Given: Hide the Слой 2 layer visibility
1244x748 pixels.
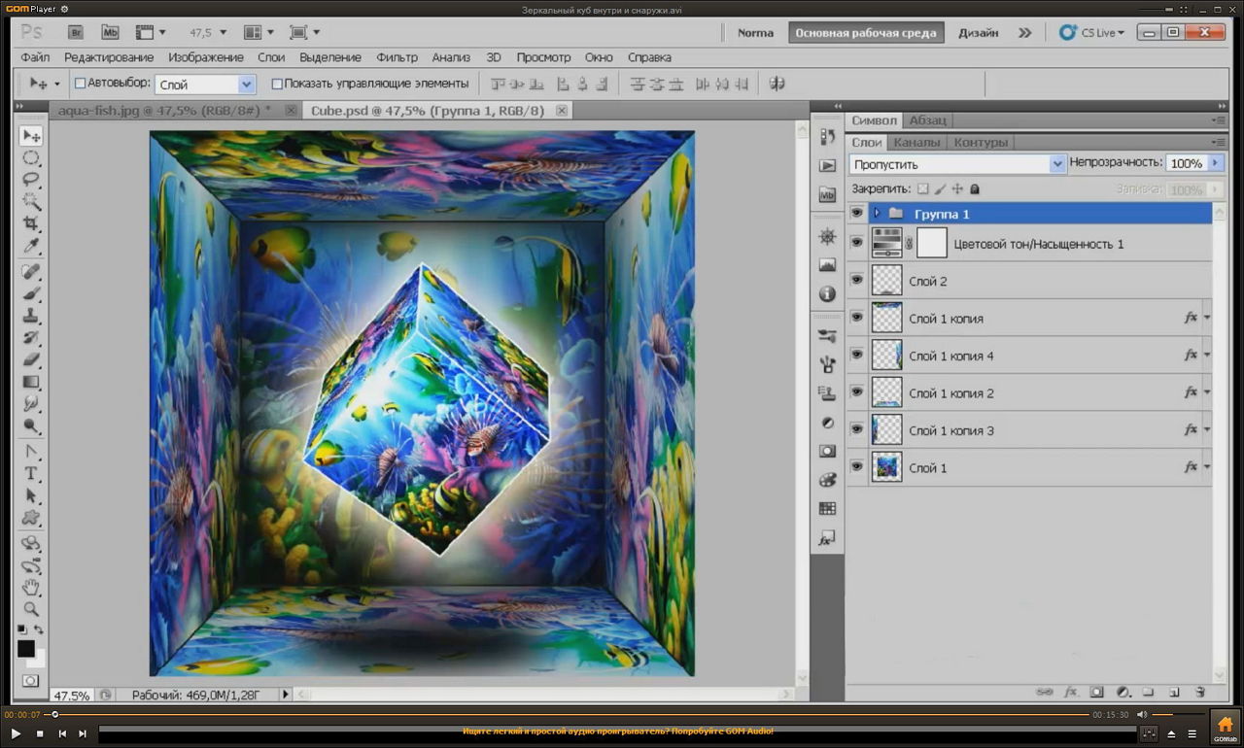Looking at the screenshot, I should click(x=856, y=281).
